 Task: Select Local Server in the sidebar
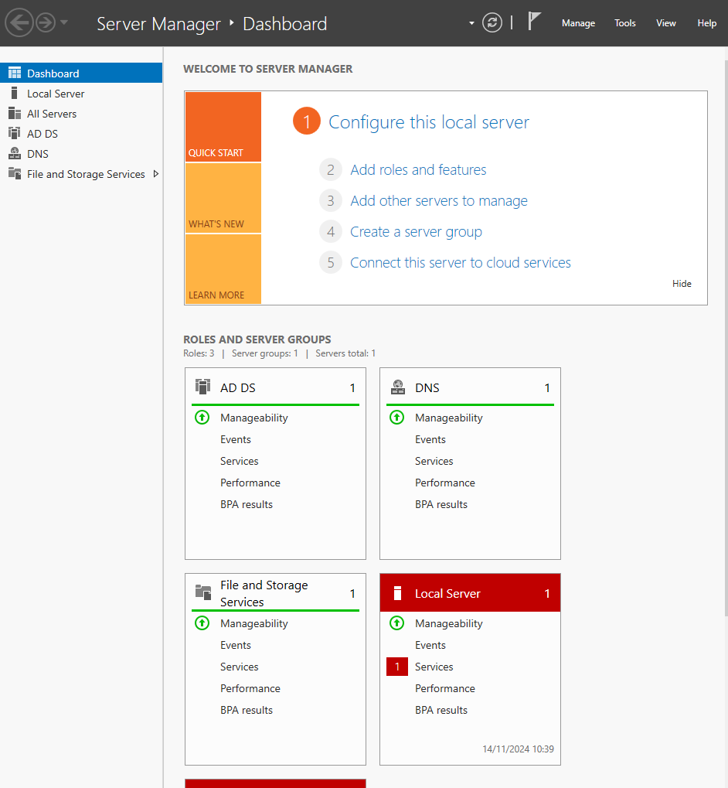coord(81,94)
